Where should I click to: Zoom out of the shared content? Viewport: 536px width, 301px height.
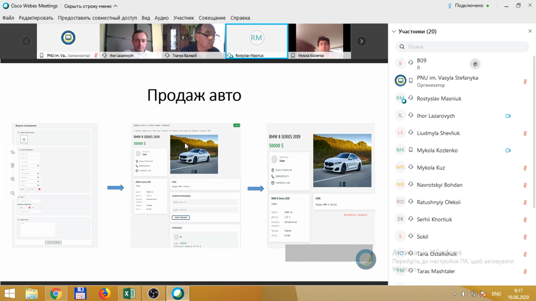(13, 193)
